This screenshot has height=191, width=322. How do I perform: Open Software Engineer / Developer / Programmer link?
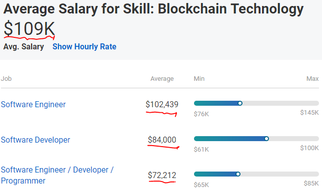[57, 175]
